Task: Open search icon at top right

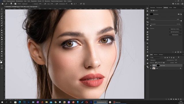Action: tap(176, 4)
